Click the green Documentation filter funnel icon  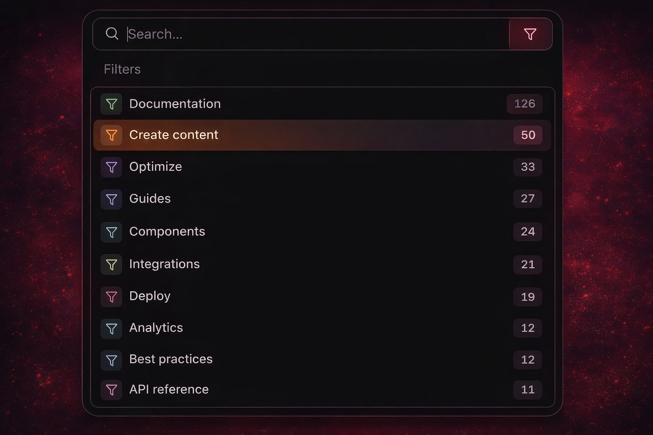[x=111, y=104]
